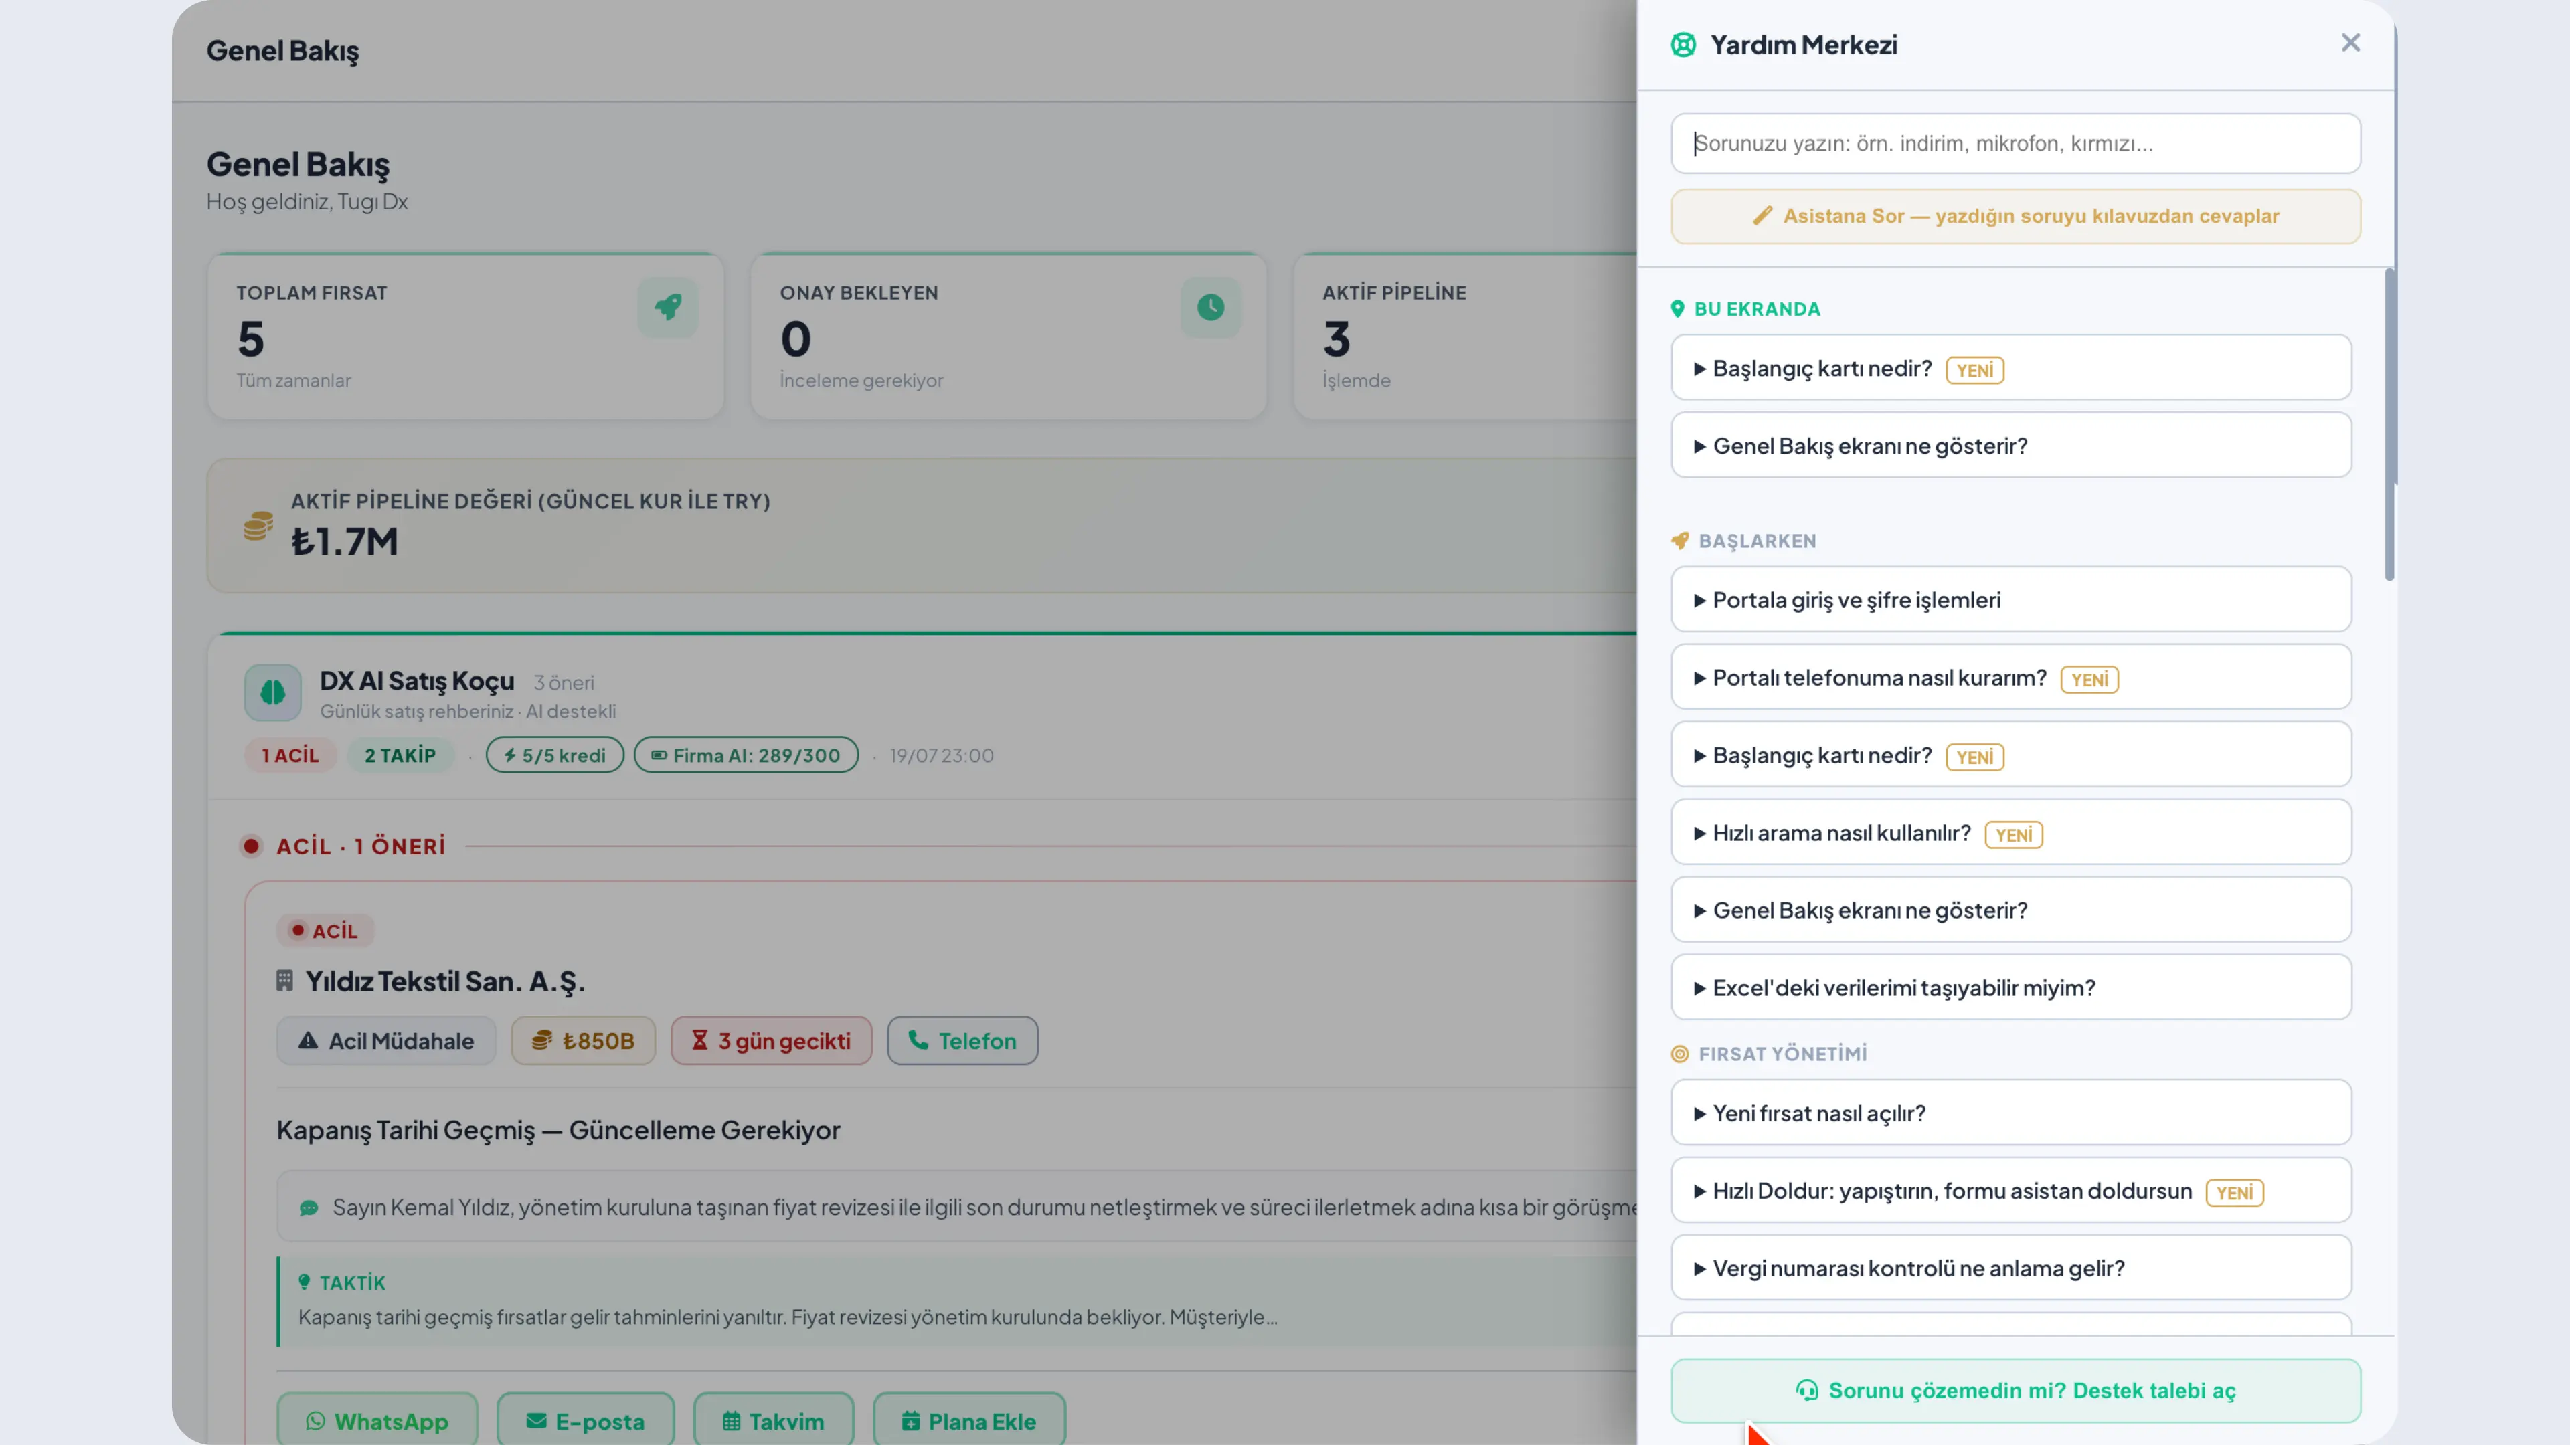This screenshot has height=1445, width=2570.
Task: Click the ₺1.7M pipeline value
Action: pos(344,541)
